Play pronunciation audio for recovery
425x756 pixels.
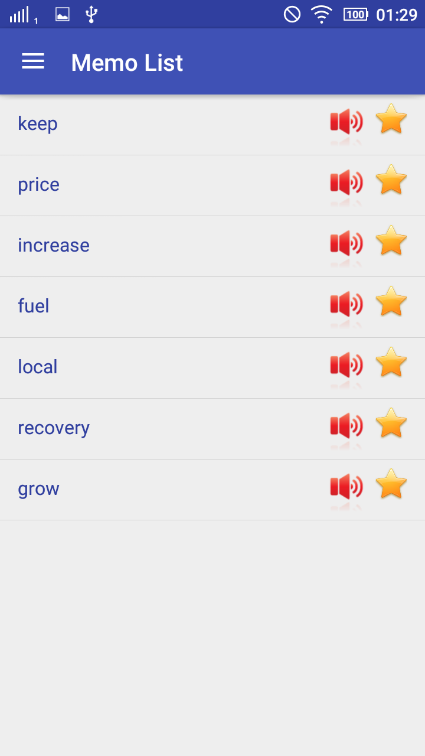click(346, 427)
